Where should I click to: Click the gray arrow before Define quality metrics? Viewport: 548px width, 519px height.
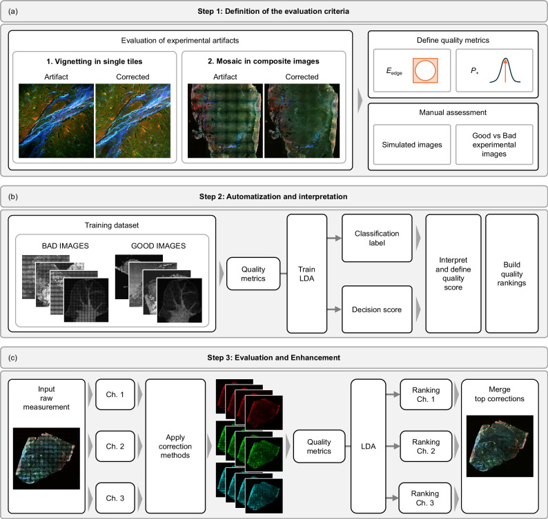coord(360,101)
